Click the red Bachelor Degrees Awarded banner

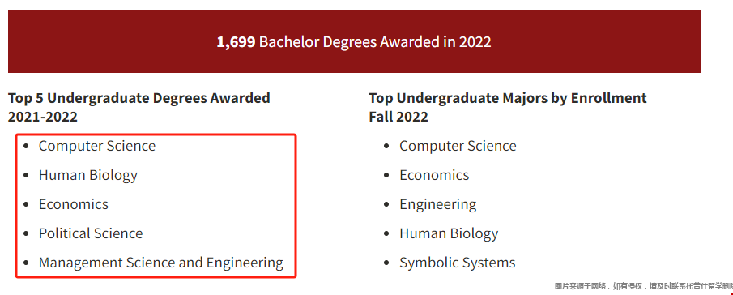[354, 41]
